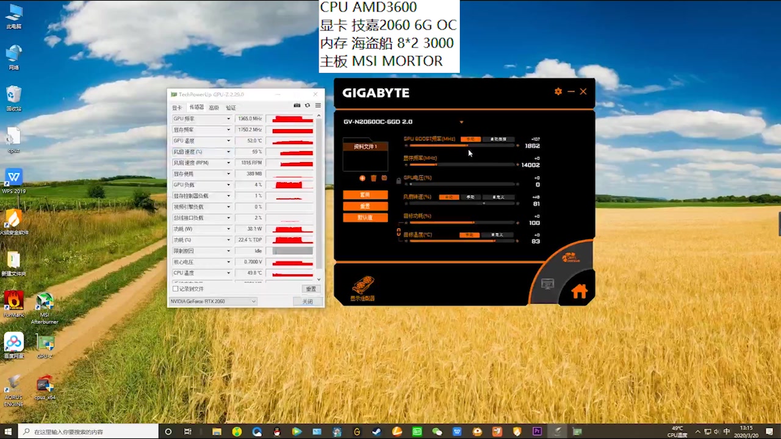Open the cpuz_x64 desktop icon
Viewport: 781px width, 439px height.
(45, 388)
